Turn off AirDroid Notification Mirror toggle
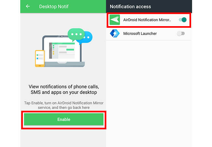 (183, 20)
